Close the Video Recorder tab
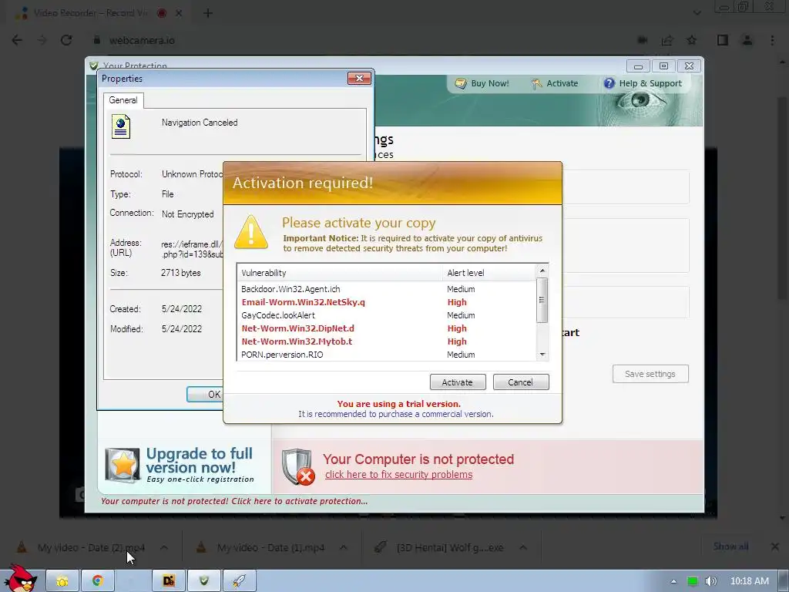The width and height of the screenshot is (789, 592). 179,13
